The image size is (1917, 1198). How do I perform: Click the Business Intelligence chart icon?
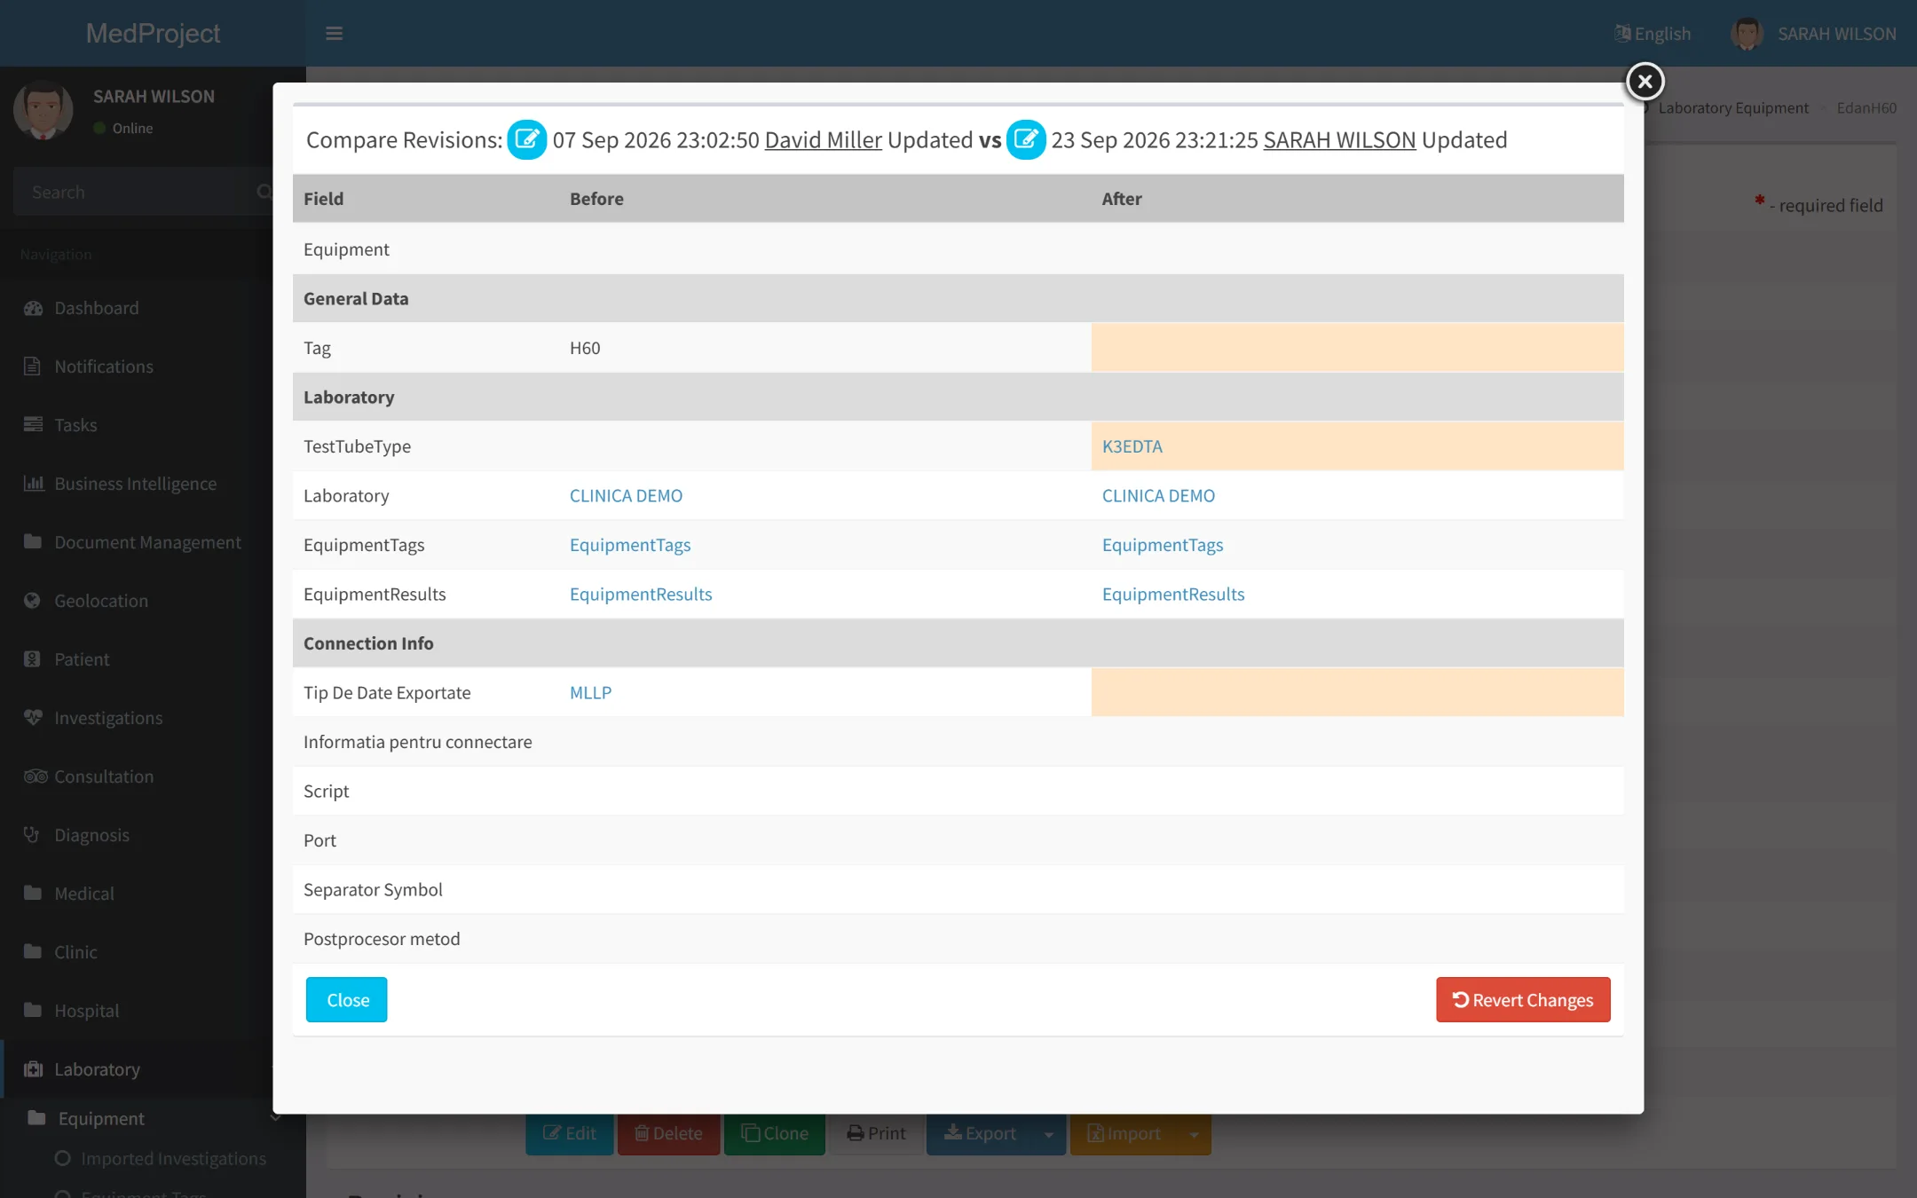click(x=33, y=484)
